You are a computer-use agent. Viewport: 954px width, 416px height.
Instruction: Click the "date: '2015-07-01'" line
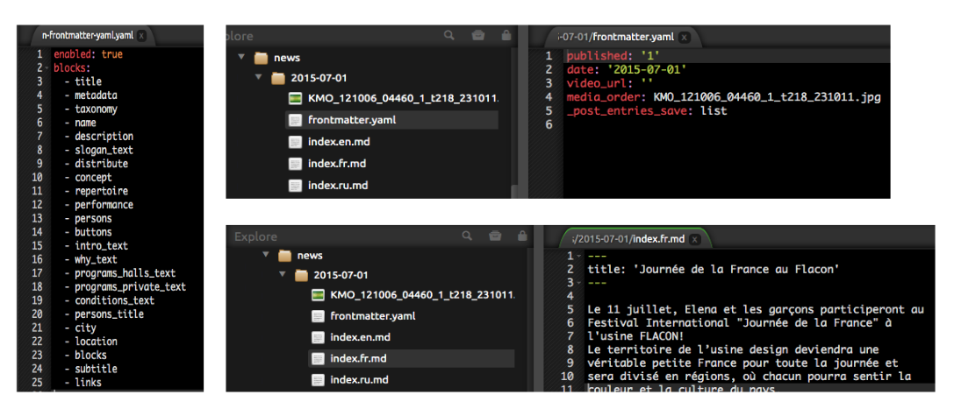(x=626, y=70)
